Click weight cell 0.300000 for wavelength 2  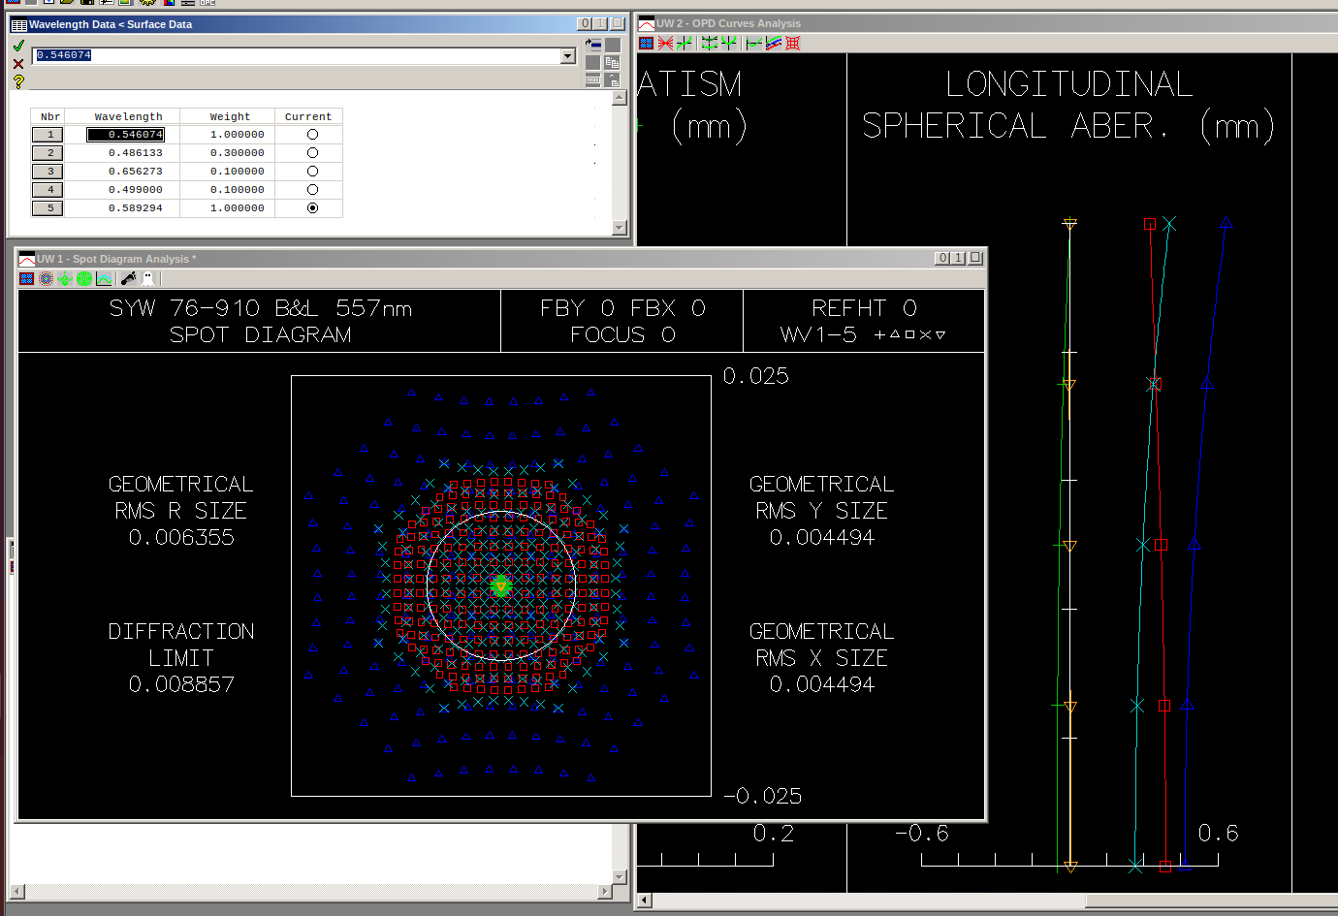(x=230, y=153)
